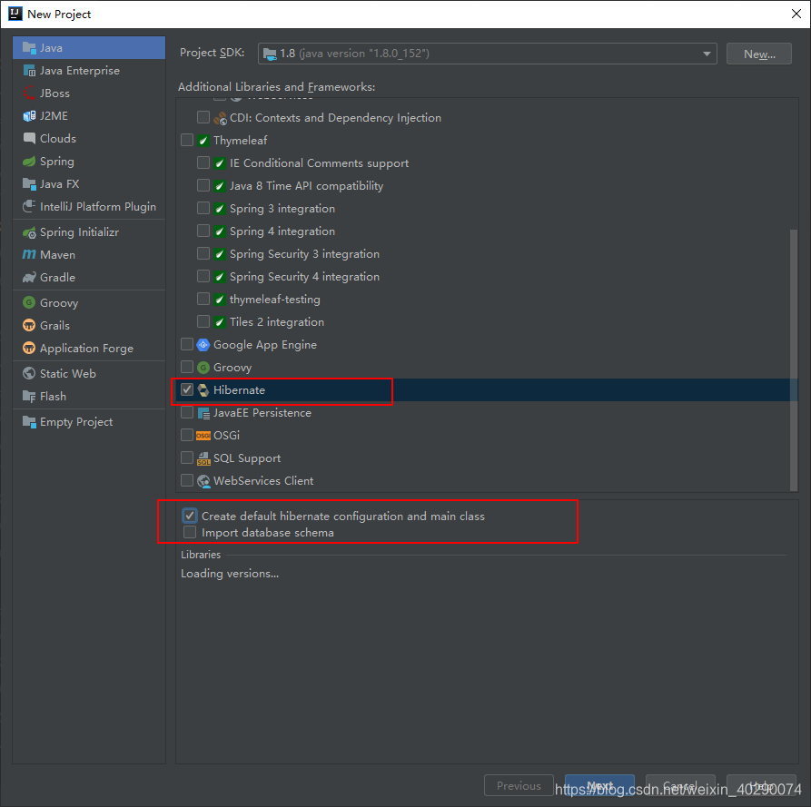Tick the SQL Support checkbox
Viewport: 811px width, 807px height.
(187, 458)
